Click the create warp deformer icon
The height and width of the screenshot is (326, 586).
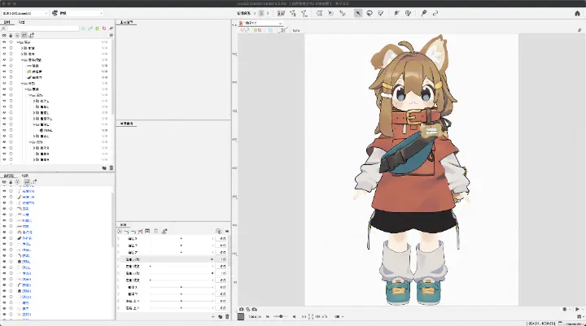[x=319, y=13]
